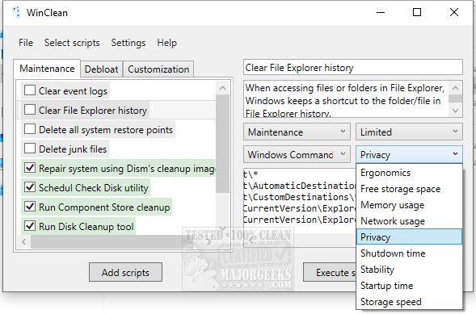
Task: Click script list scroll up arrow
Action: 222,88
